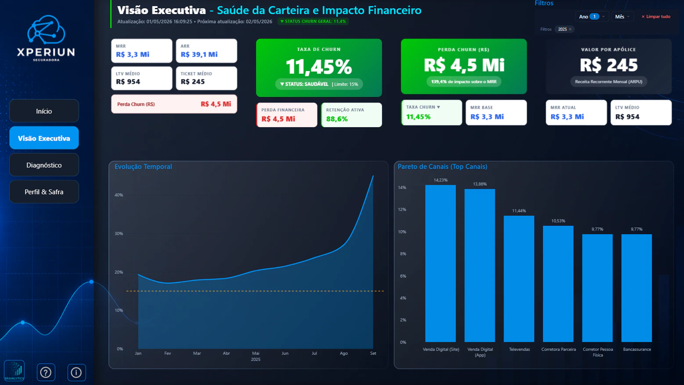Click the Retenção Ativa 88,6% card
Screen dimensions: 684x385
(x=351, y=115)
